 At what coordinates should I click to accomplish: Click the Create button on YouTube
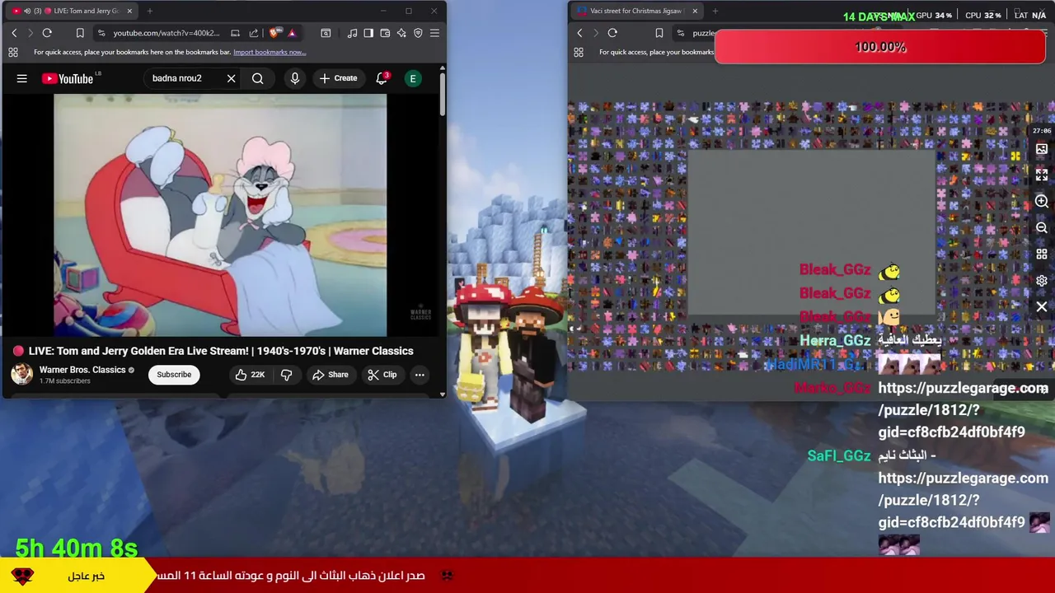tap(338, 78)
